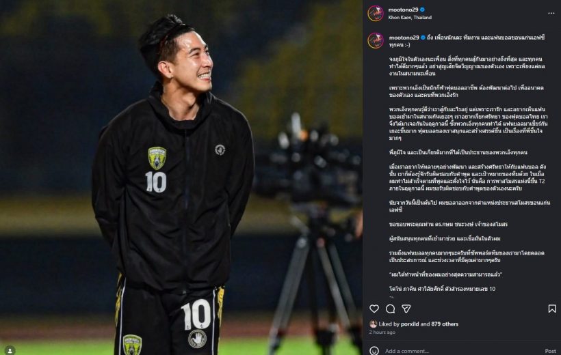Click the small liker avatar beside Liked by
This screenshot has width=561, height=355.
point(373,324)
